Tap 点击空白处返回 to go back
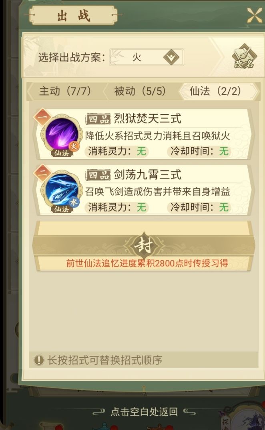This screenshot has height=430, width=265. pyautogui.click(x=144, y=412)
